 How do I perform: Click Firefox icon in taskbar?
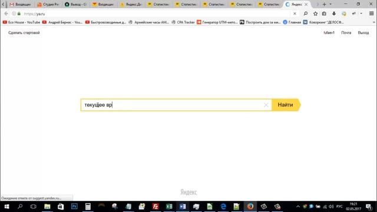(250, 207)
